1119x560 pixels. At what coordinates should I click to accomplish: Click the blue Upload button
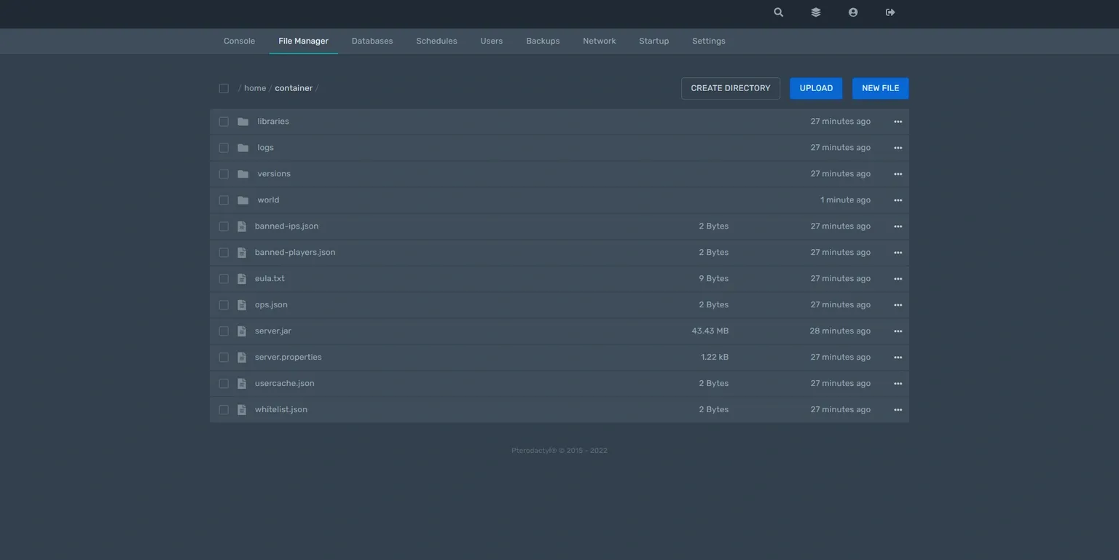point(816,88)
